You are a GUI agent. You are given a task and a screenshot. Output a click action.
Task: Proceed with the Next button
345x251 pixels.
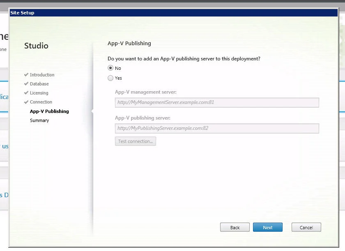(267, 227)
